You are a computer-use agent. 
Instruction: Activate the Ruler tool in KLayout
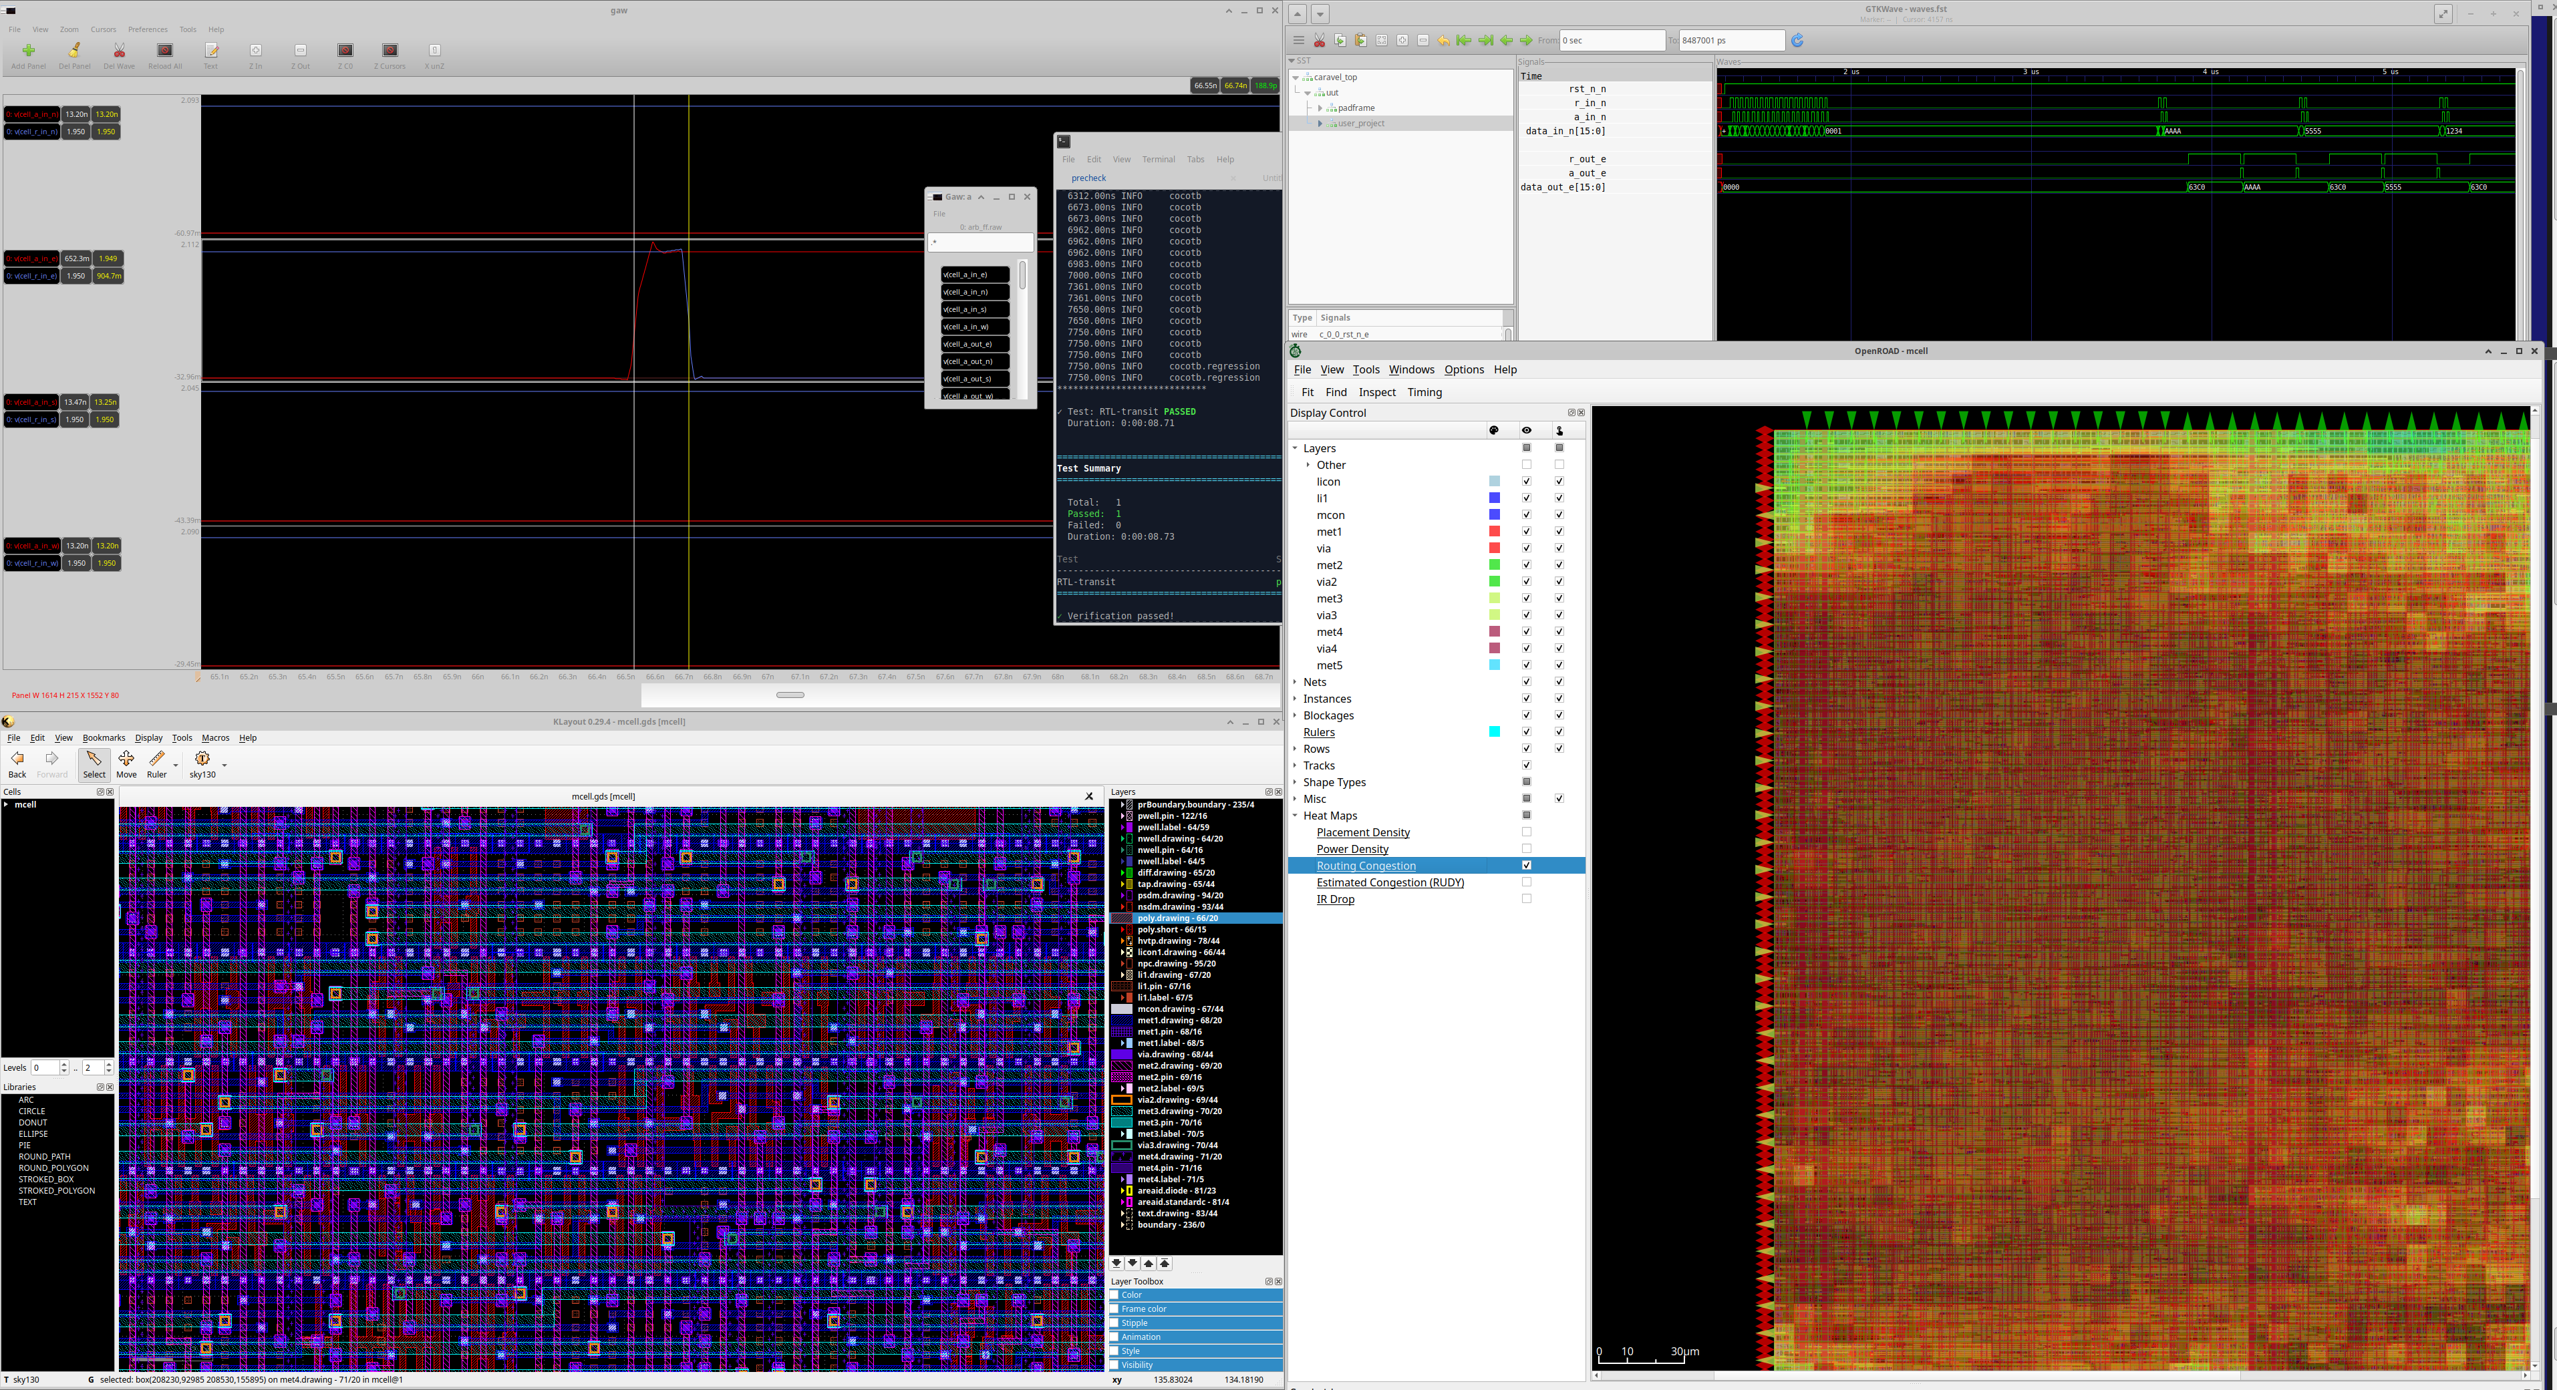click(x=157, y=762)
